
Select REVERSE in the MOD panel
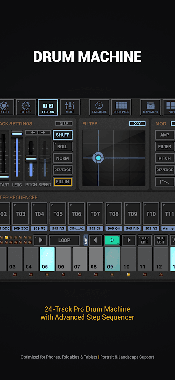coord(165,170)
